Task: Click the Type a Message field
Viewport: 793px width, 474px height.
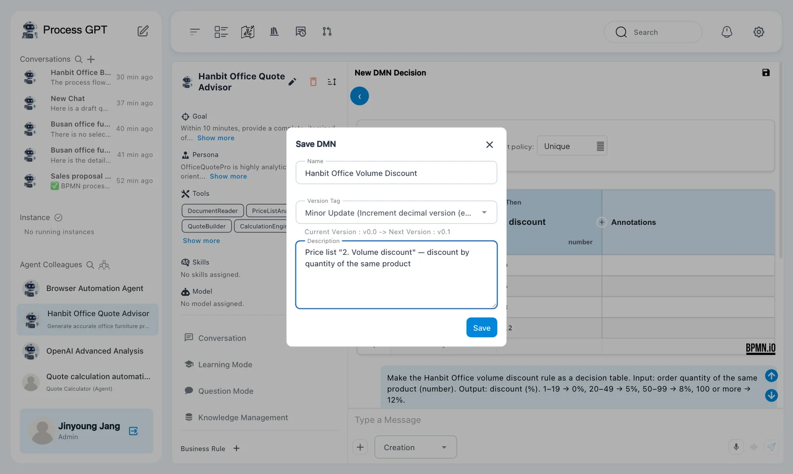Action: click(565, 420)
